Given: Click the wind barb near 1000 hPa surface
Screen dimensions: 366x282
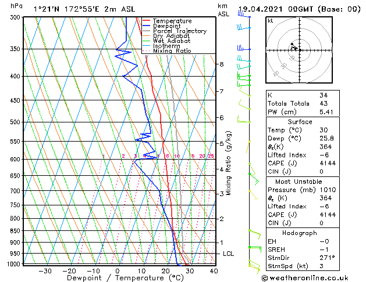Looking at the screenshot, I should click(254, 267).
